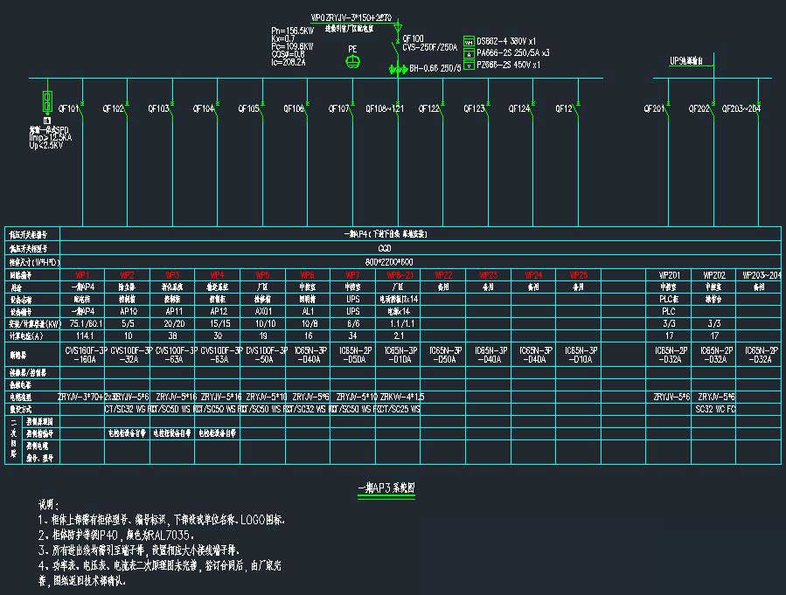Select the QF201 breaker label
The width and height of the screenshot is (786, 595).
(654, 108)
